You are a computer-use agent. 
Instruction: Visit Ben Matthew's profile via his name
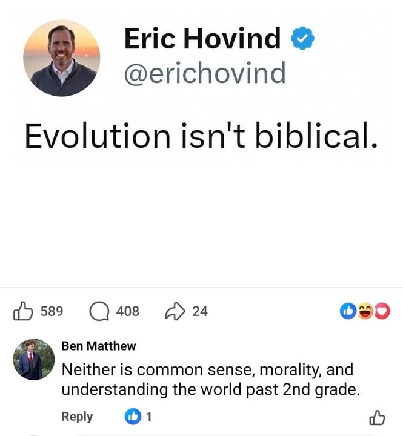click(99, 346)
